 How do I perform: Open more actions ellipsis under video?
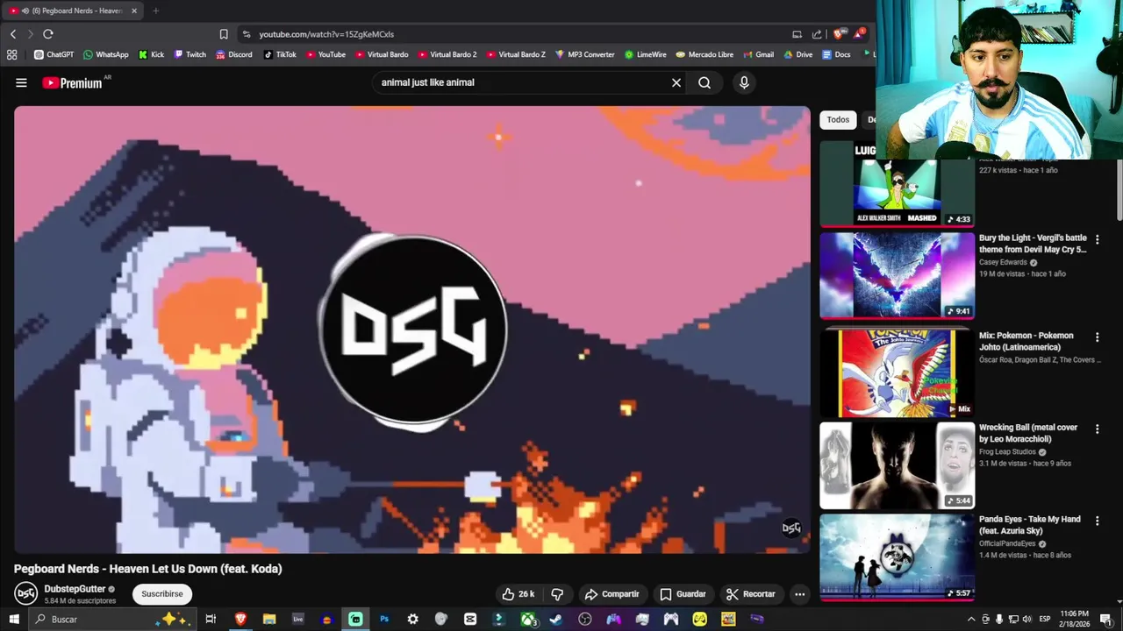coord(799,594)
